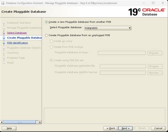This screenshot has width=168, height=132.
Task: Tick the 'Create as clone' checkbox
Action: tap(51, 41)
